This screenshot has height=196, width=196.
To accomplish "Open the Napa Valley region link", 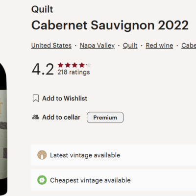I will click(97, 46).
